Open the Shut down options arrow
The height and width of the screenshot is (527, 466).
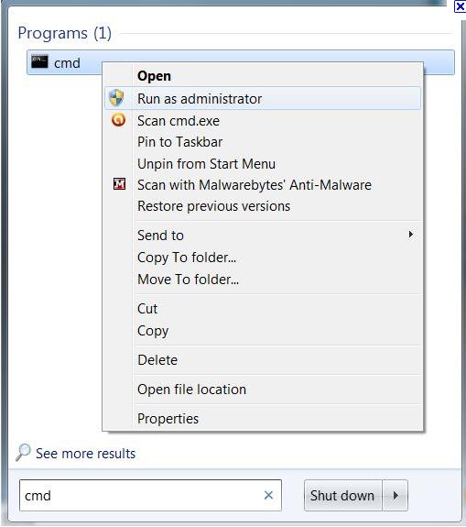(396, 495)
